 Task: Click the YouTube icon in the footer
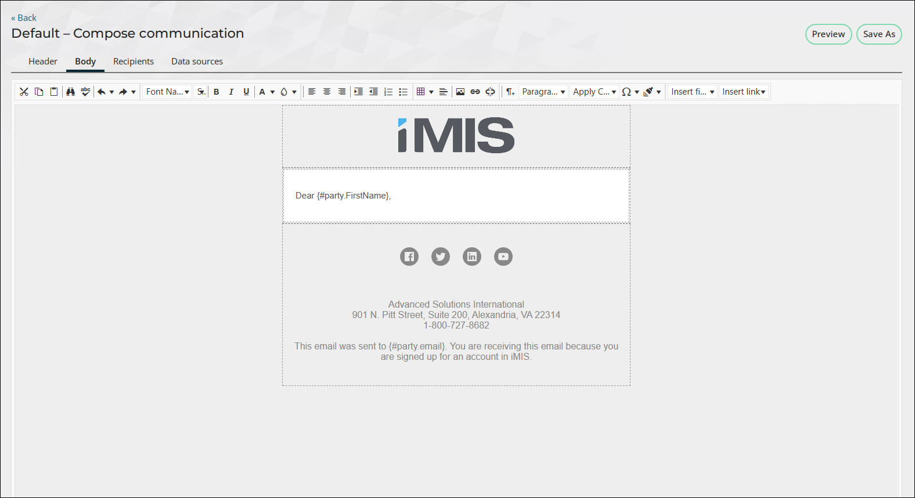pyautogui.click(x=503, y=257)
